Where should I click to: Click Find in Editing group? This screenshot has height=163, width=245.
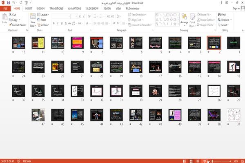[x=222, y=15]
